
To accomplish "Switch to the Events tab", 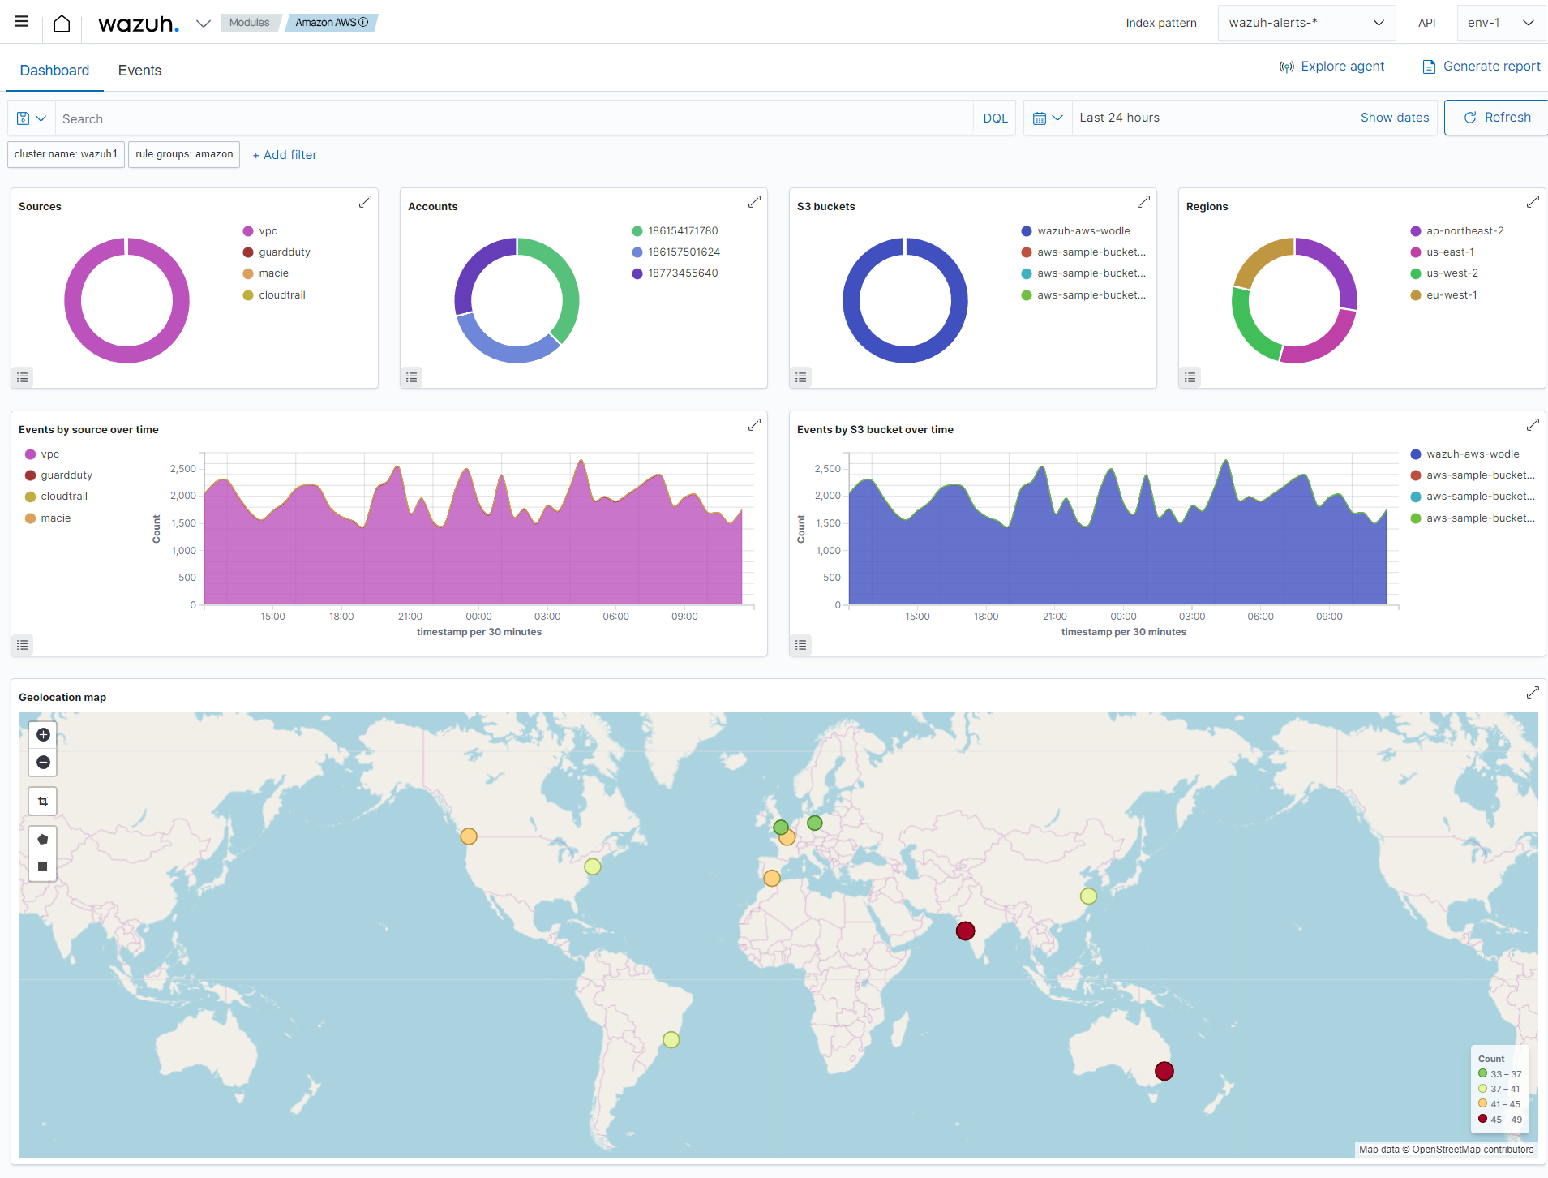I will tap(139, 71).
